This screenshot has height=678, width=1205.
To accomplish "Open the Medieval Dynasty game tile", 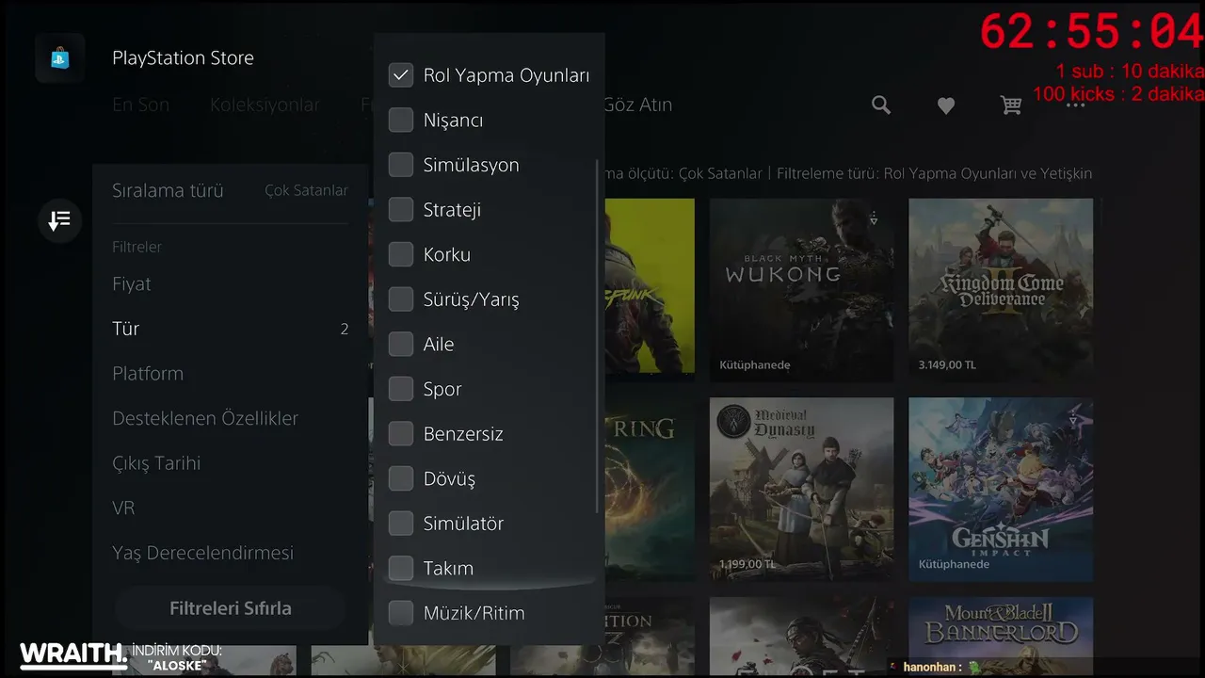I will [x=801, y=490].
